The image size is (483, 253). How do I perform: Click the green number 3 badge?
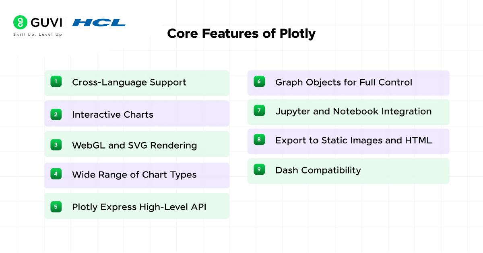click(56, 145)
